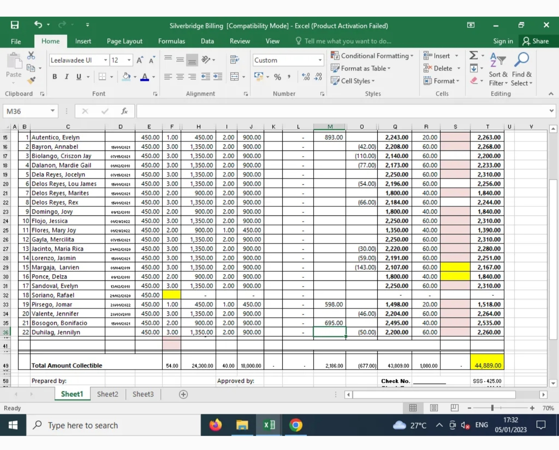Click the Cut scissors icon

click(x=31, y=56)
